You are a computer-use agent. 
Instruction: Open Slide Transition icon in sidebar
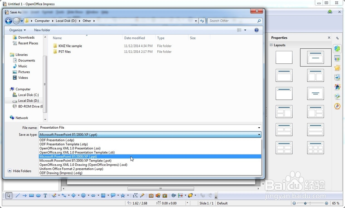tap(337, 77)
